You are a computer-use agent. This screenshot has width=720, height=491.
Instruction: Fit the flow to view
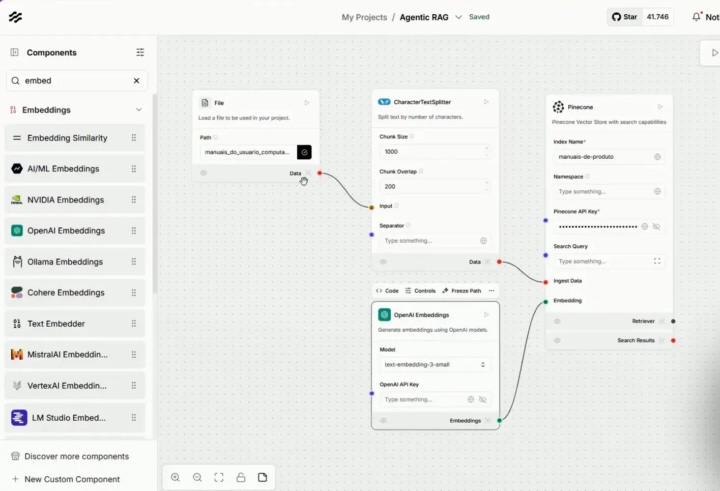tap(219, 477)
